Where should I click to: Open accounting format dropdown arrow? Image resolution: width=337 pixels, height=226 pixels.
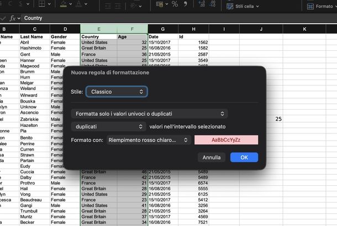click(166, 4)
